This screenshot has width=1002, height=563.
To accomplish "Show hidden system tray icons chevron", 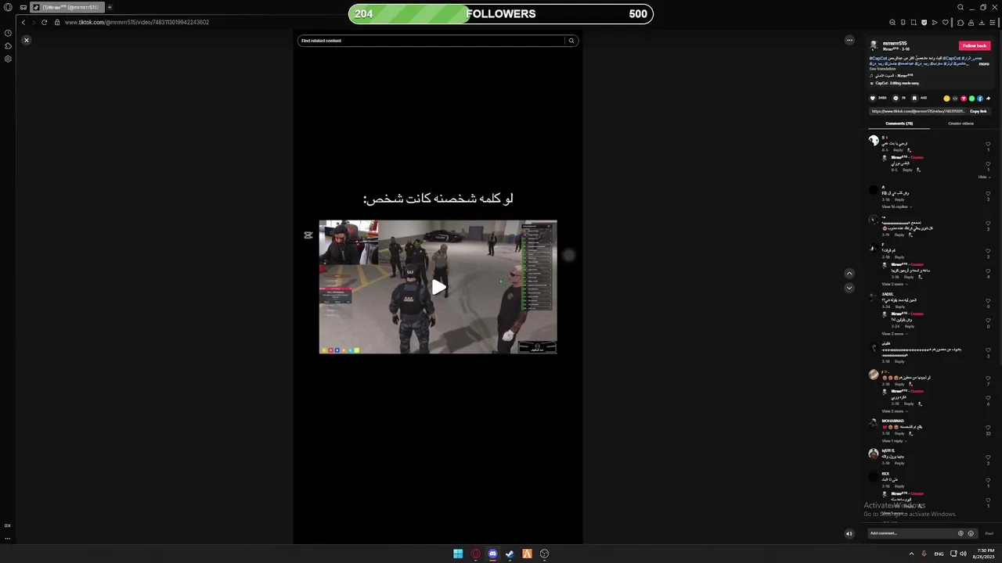I will pos(911,554).
